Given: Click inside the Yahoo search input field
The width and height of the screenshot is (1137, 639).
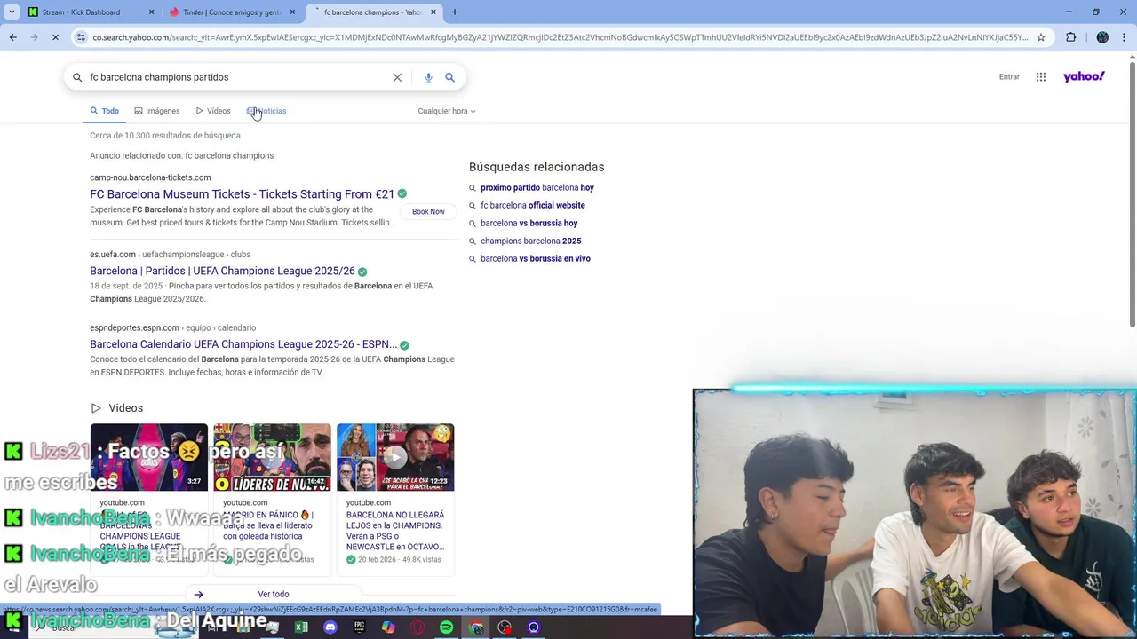Looking at the screenshot, I should click(x=235, y=77).
